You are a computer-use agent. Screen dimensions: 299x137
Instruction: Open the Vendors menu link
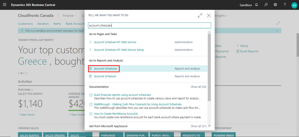[43, 24]
